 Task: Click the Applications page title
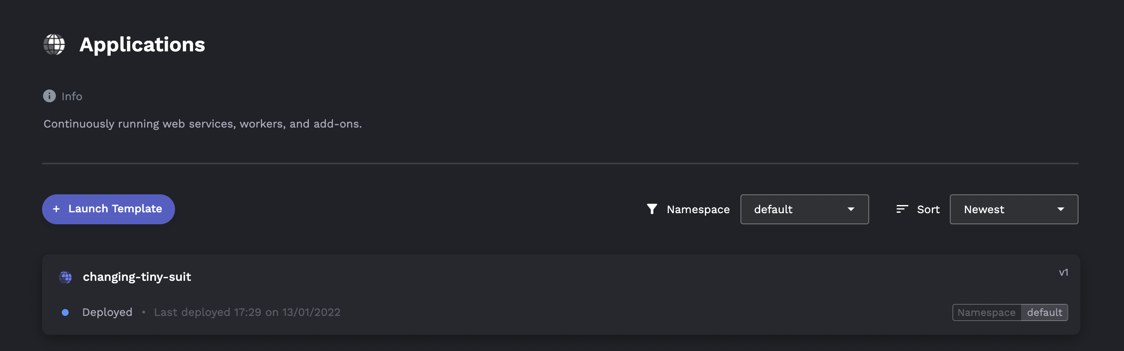[142, 45]
